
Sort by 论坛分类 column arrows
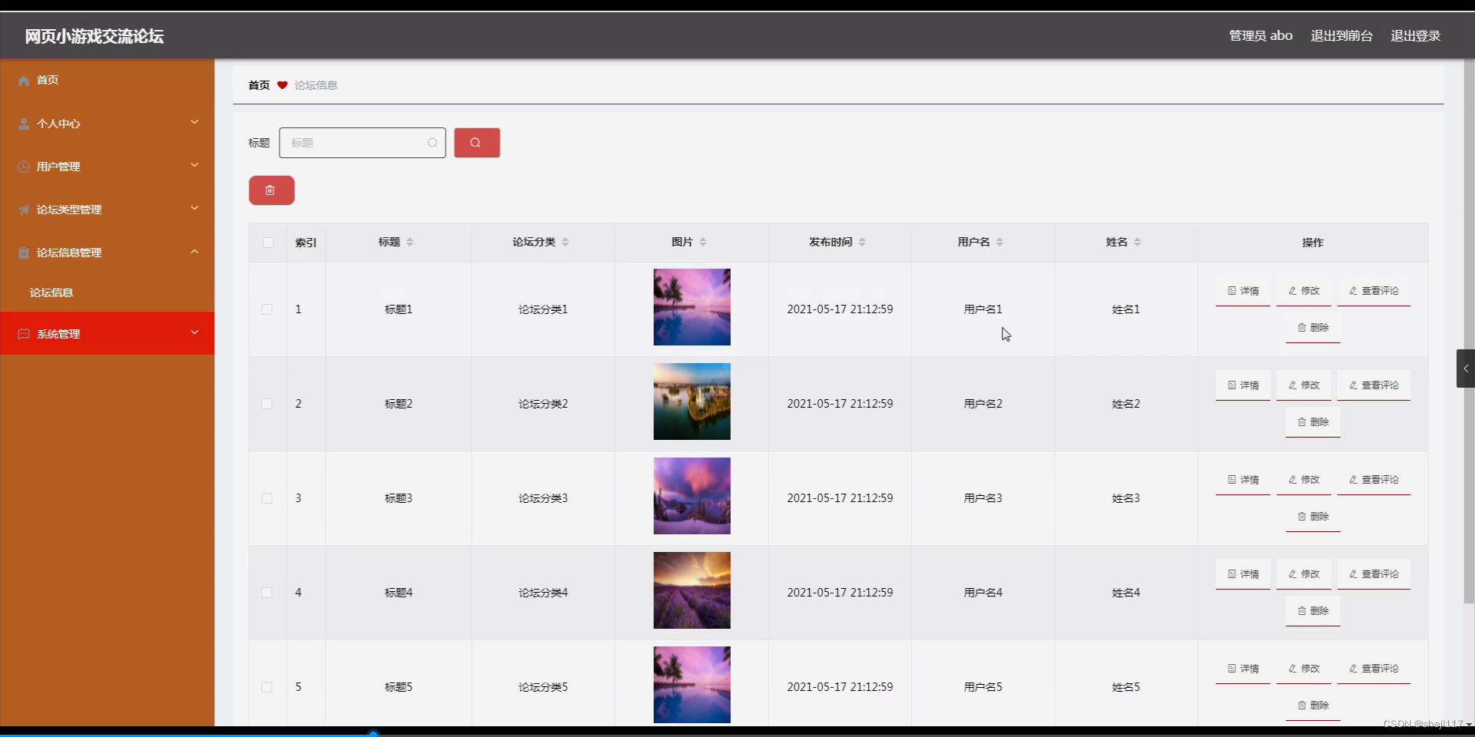(565, 242)
